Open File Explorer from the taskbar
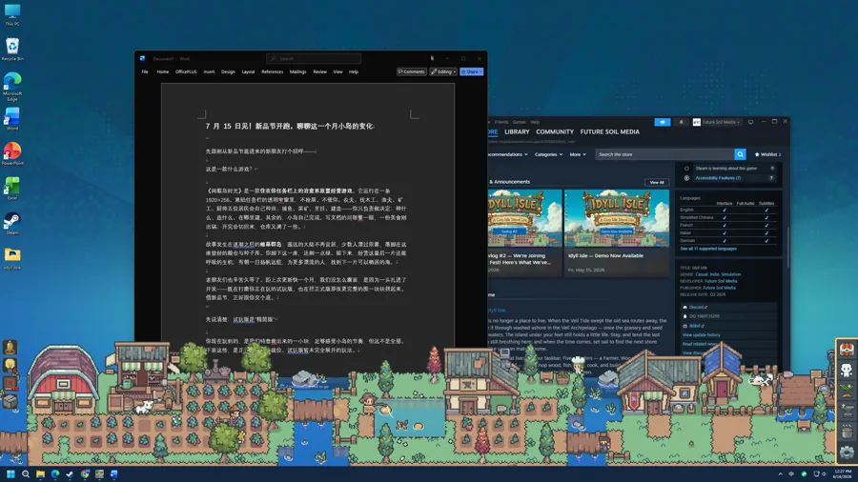This screenshot has height=482, width=858. pos(40,473)
